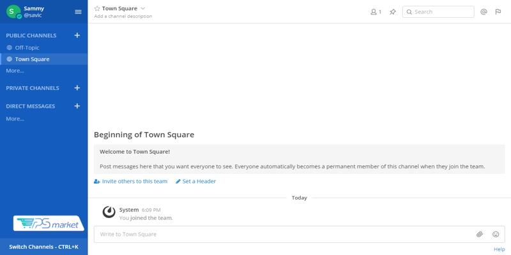Show recent mentions
This screenshot has height=255, width=511.
(484, 11)
